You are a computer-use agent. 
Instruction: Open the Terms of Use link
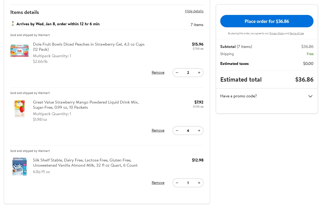[x=296, y=33]
